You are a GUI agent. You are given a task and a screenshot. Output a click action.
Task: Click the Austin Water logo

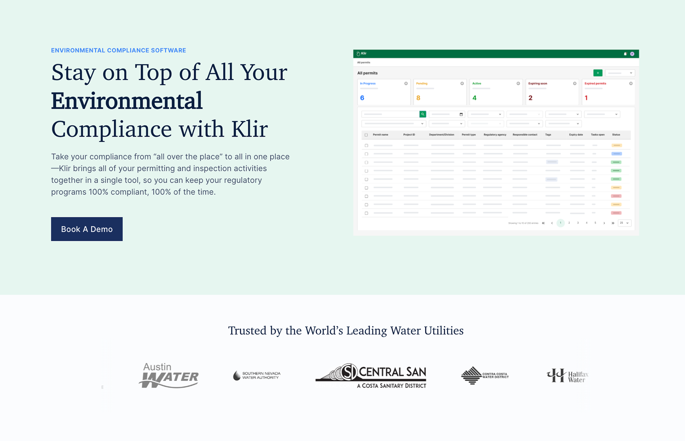(x=169, y=375)
